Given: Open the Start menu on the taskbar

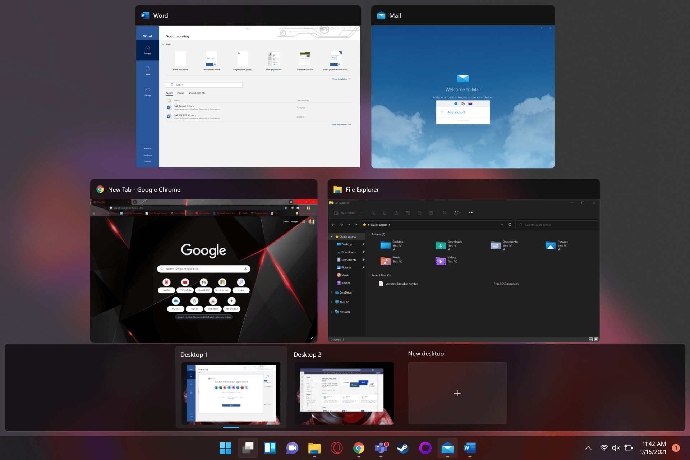Looking at the screenshot, I should pyautogui.click(x=225, y=448).
